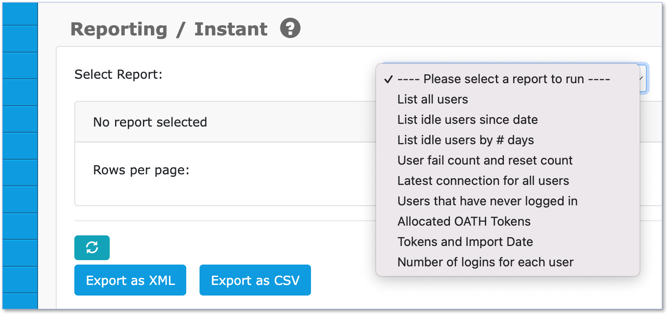Screen dimensions: 668x315
Task: Click the green refresh icon button
Action: [x=92, y=248]
